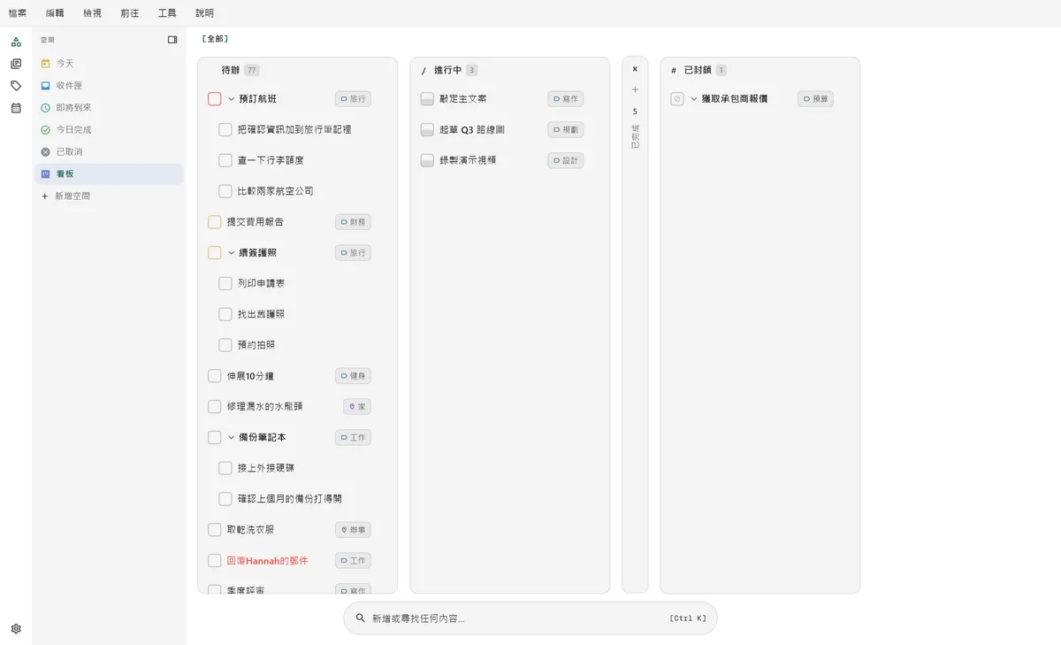Image resolution: width=1061 pixels, height=645 pixels.
Task: Open the library stack icon in the rail
Action: 16,64
